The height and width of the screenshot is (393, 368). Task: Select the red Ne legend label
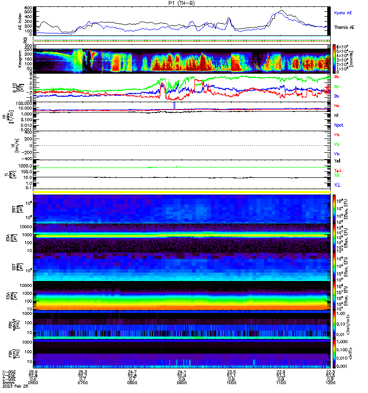click(x=337, y=106)
